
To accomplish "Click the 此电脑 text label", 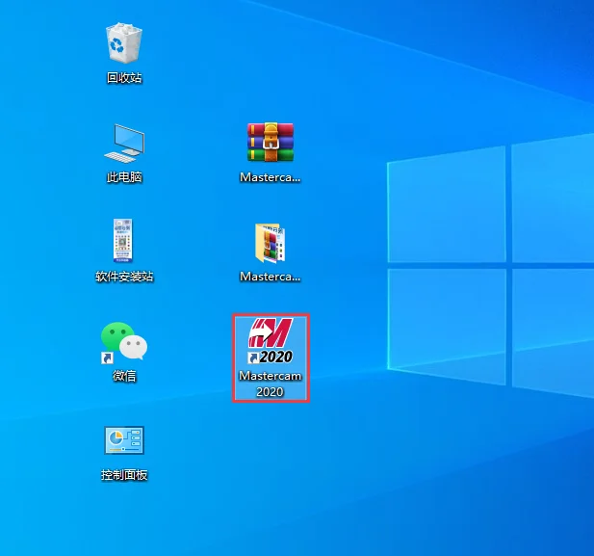I will click(x=124, y=177).
